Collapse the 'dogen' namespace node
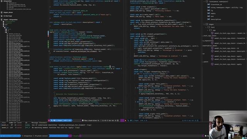Screen dimensions: 247x139 tap(204, 24)
